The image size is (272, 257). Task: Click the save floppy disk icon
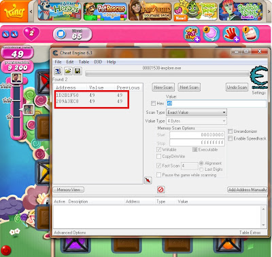[x=78, y=71]
